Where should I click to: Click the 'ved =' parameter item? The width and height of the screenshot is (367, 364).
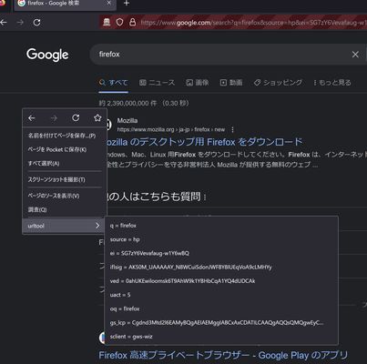221,281
